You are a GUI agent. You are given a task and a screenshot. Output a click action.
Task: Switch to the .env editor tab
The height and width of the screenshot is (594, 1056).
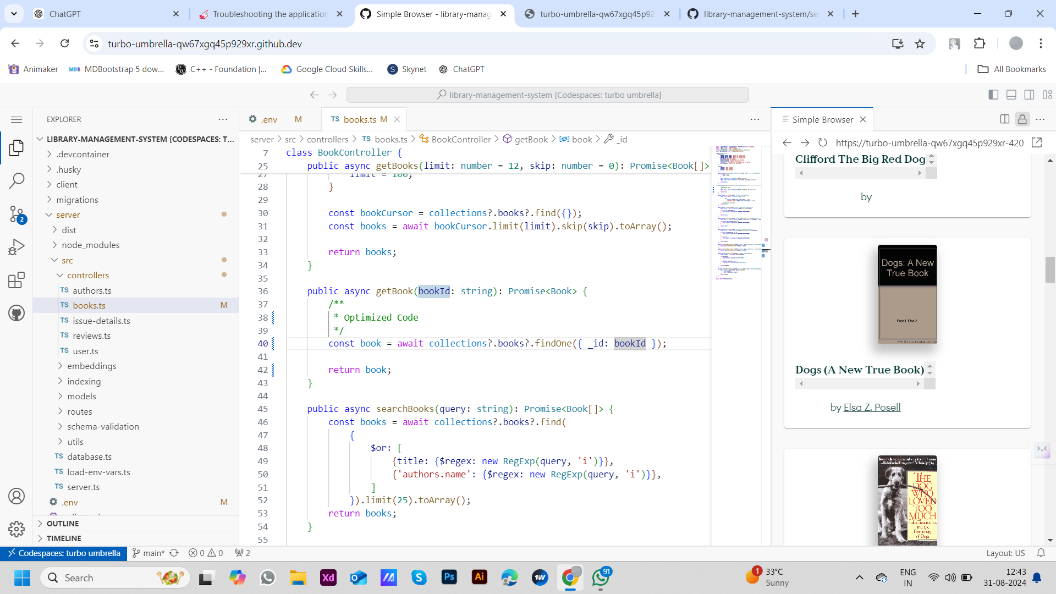[268, 119]
